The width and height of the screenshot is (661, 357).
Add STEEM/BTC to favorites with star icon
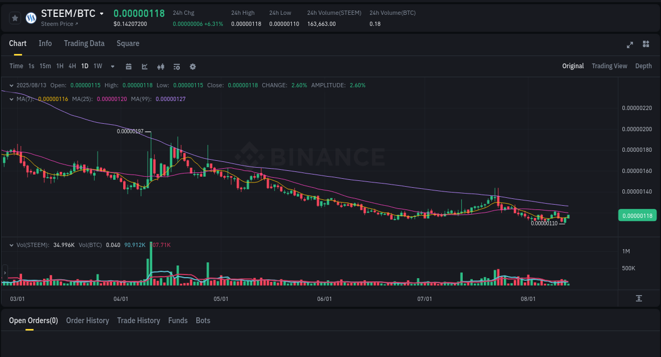15,18
